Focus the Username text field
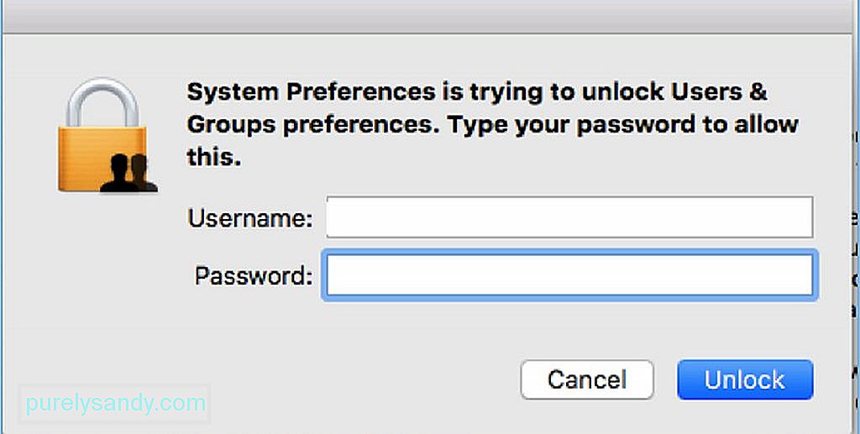Screen dimensions: 860x434 (x=569, y=217)
